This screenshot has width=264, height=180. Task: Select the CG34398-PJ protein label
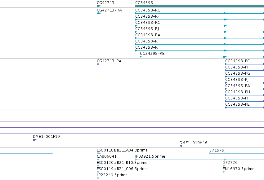pyautogui.click(x=237, y=80)
